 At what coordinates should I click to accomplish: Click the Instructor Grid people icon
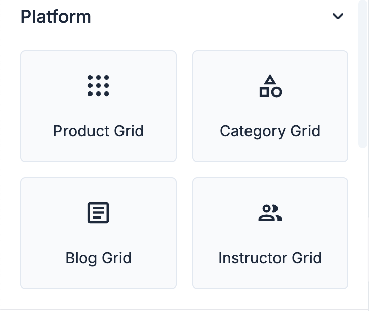point(270,213)
